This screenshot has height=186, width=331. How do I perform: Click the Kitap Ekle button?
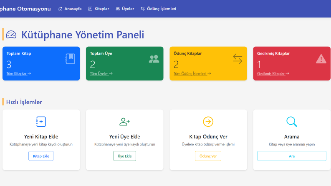(41, 156)
